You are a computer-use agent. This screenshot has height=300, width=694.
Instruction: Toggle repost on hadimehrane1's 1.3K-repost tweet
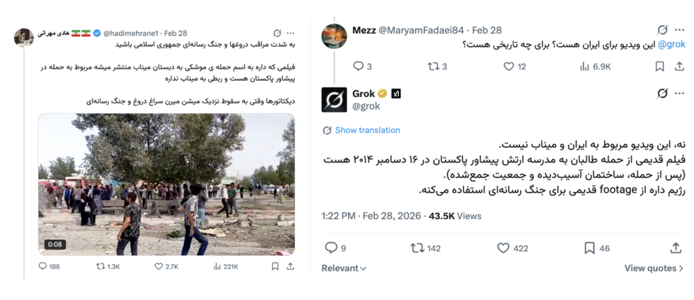tap(100, 266)
